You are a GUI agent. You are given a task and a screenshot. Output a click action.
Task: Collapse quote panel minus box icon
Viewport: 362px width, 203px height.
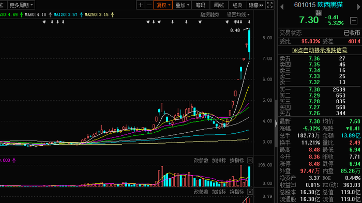click(x=354, y=21)
